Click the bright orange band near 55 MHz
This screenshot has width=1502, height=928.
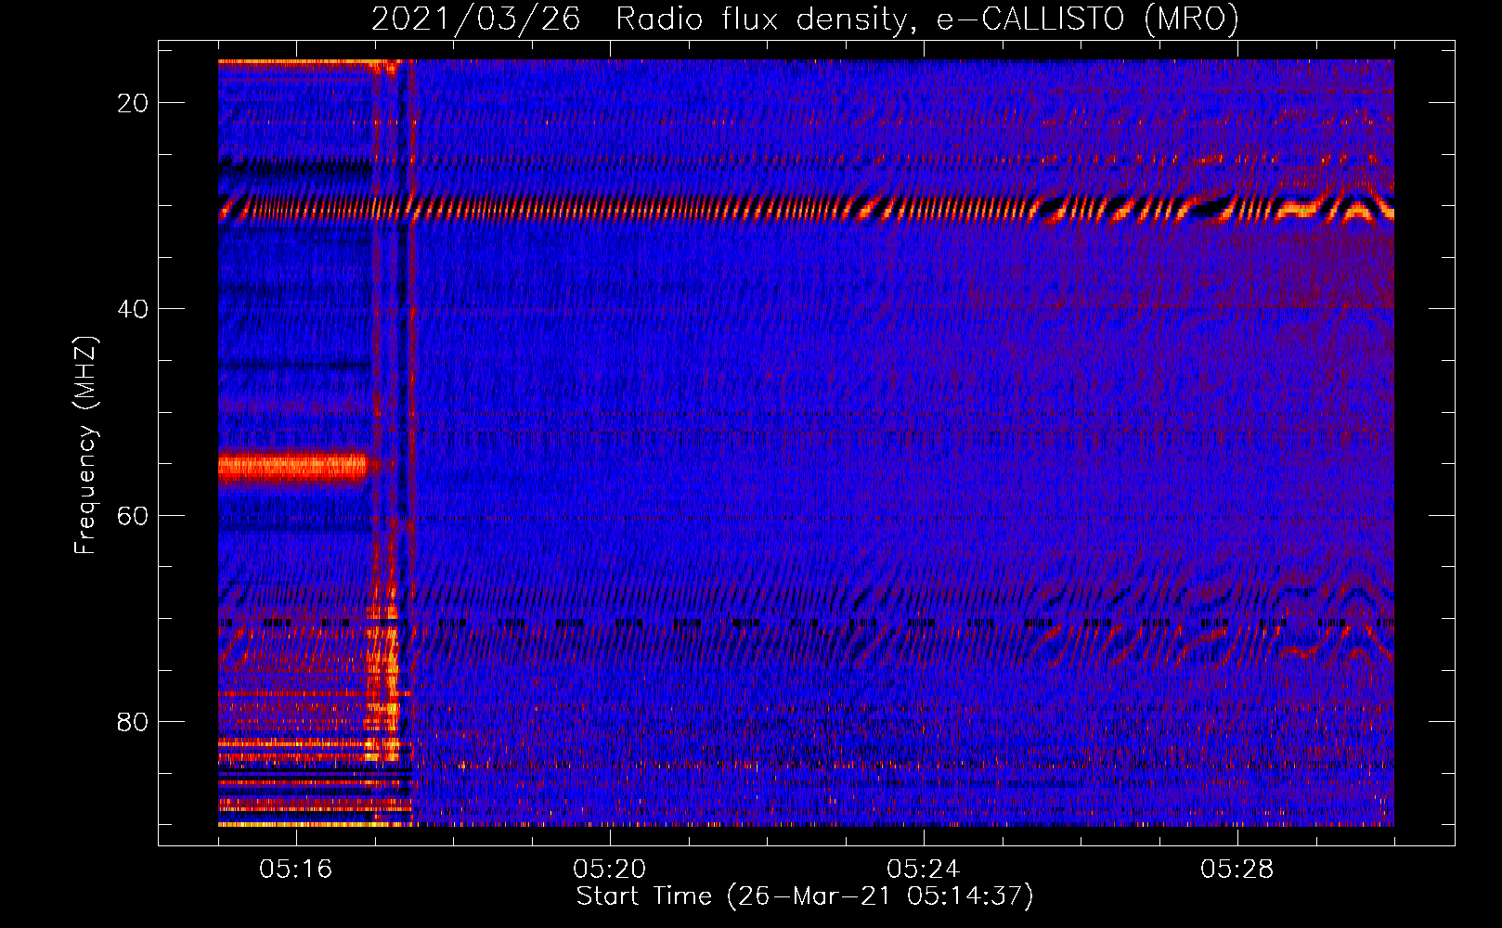point(293,466)
